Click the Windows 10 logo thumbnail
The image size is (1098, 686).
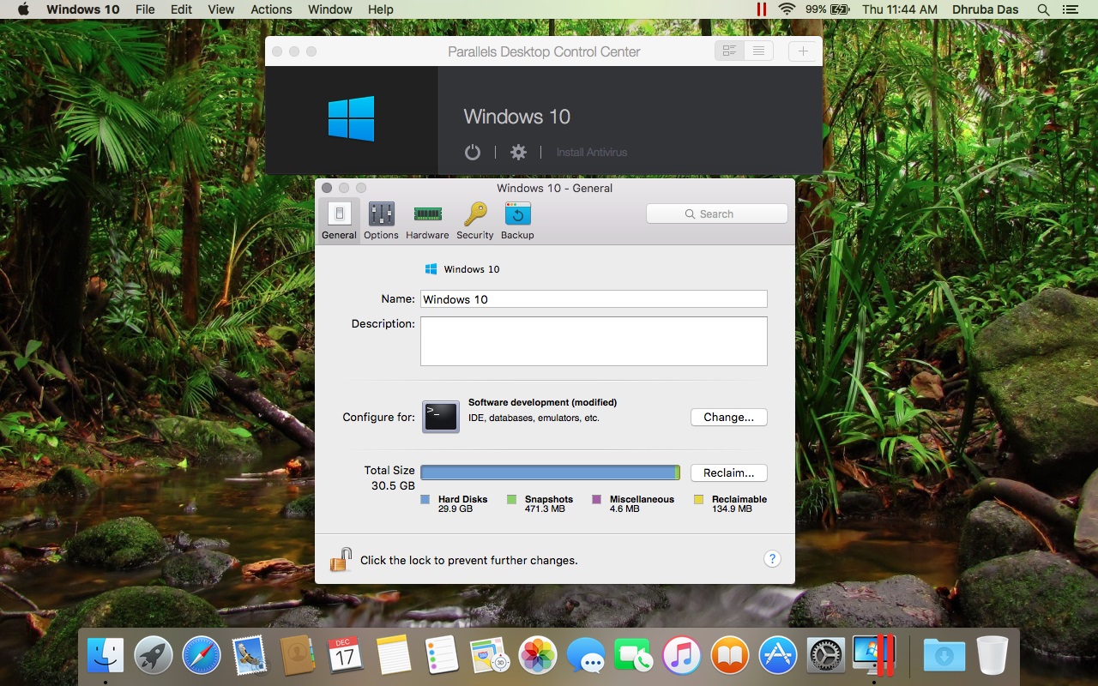coord(351,118)
